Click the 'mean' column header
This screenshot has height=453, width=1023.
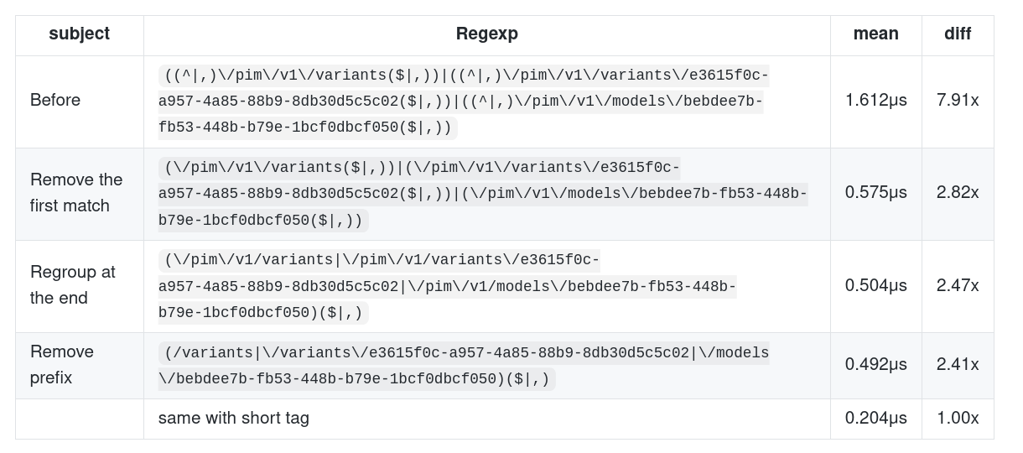(875, 34)
